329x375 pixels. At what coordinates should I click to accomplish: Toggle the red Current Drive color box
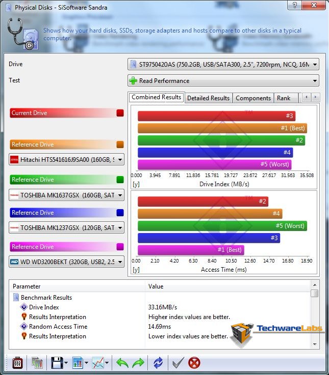pos(120,113)
